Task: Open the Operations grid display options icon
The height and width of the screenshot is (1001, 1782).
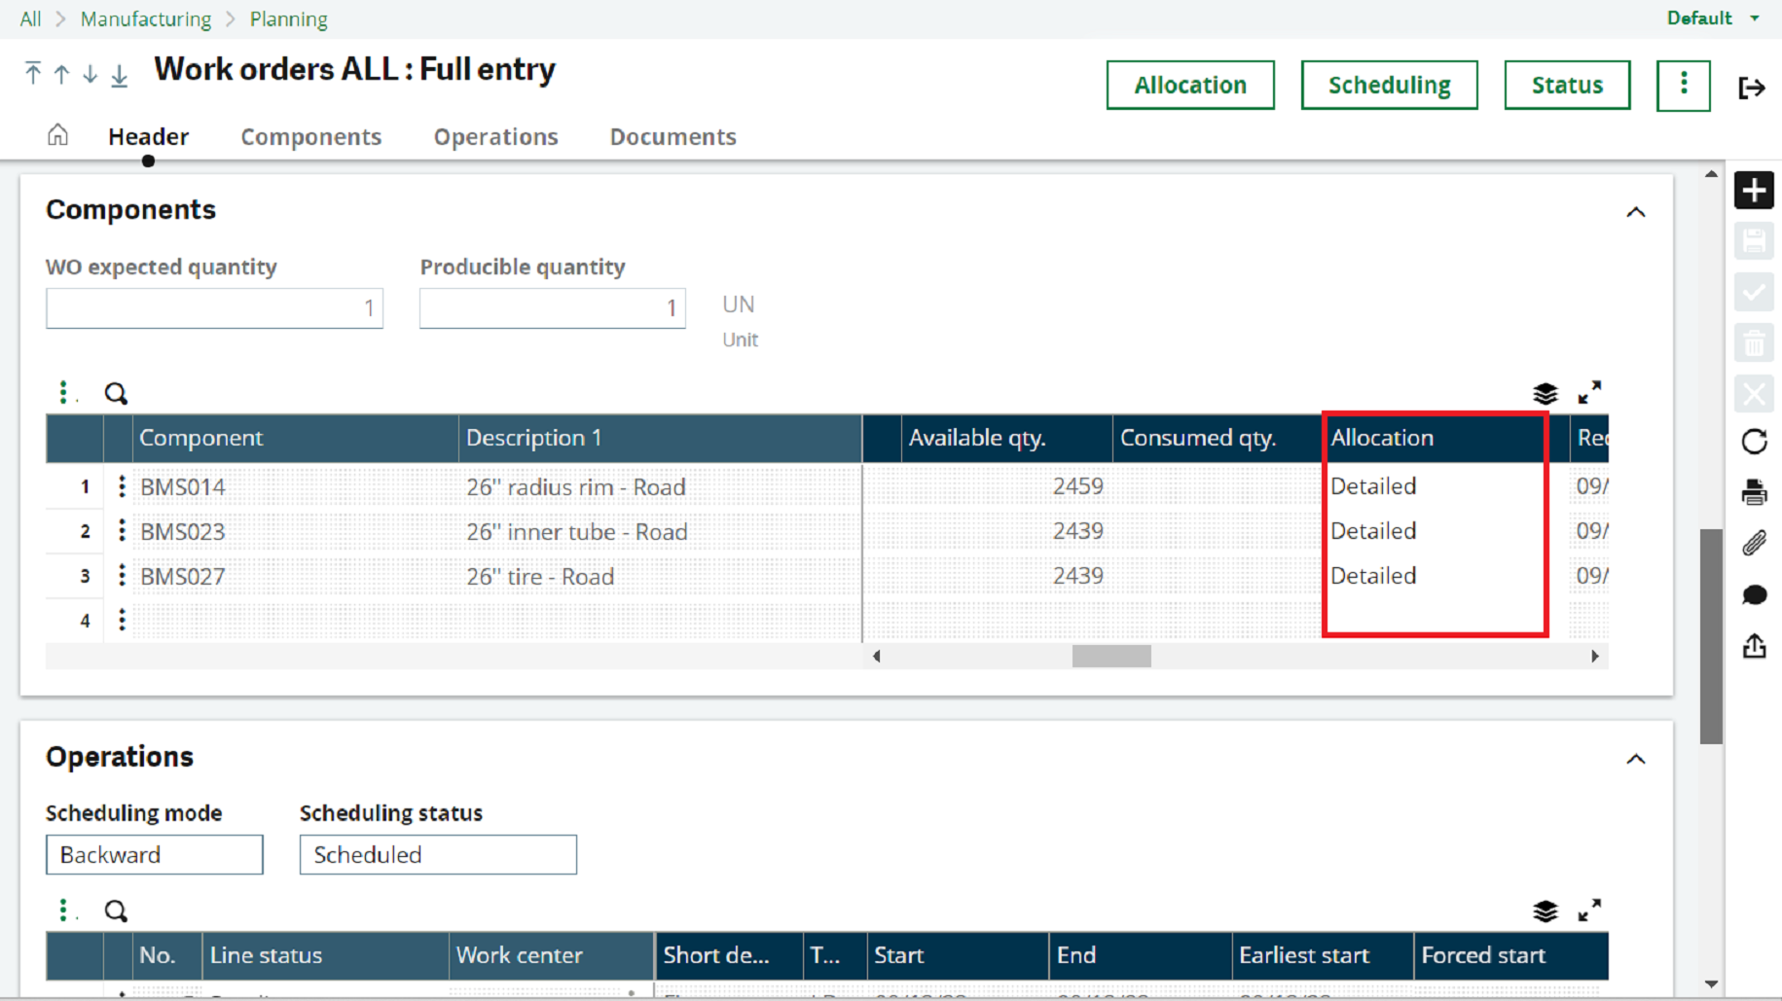Action: [1545, 912]
